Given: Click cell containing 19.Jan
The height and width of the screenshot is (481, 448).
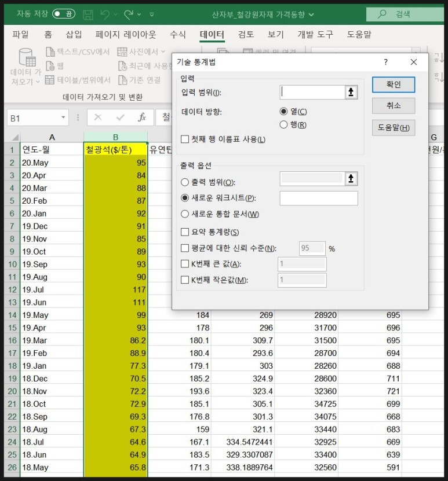Looking at the screenshot, I should (x=52, y=366).
